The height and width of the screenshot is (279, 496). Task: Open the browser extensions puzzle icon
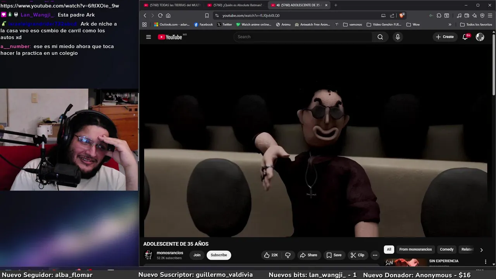[439, 15]
